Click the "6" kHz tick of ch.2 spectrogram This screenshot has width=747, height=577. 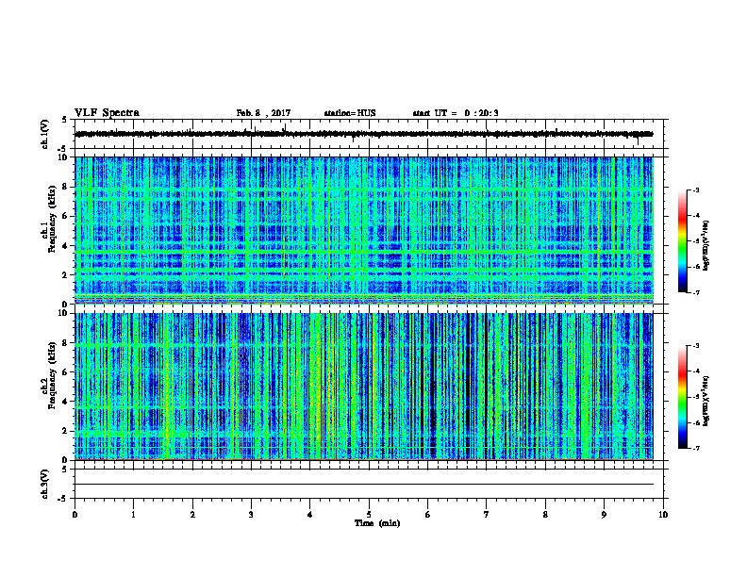click(x=65, y=372)
